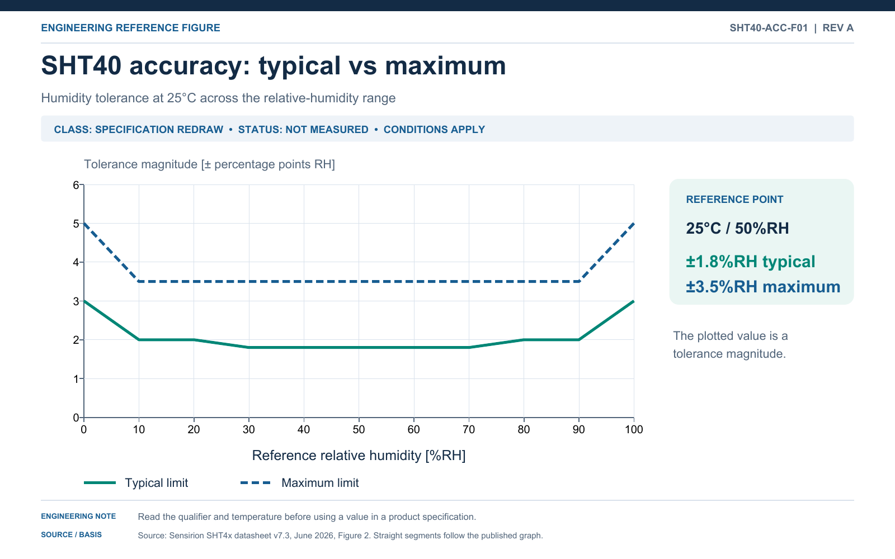Click the x-axis tick label 50
The height and width of the screenshot is (559, 895).
tap(359, 429)
